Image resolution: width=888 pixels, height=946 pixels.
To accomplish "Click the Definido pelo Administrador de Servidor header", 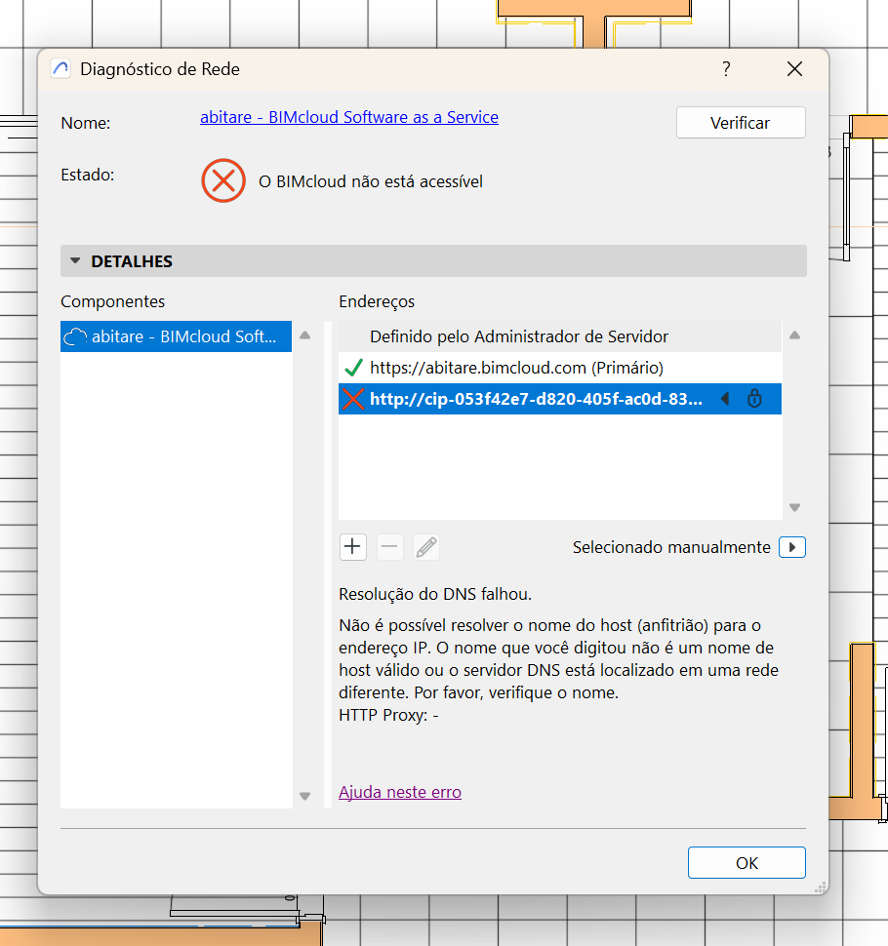I will point(559,336).
